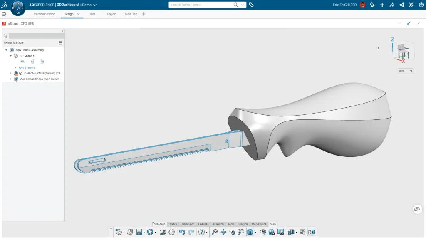
Task: Open the Design Manager hamburger menu
Action: [x=60, y=43]
